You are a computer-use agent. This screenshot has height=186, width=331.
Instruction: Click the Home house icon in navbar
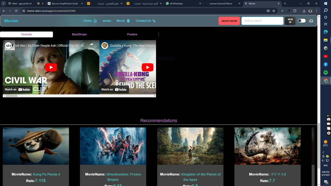95,21
